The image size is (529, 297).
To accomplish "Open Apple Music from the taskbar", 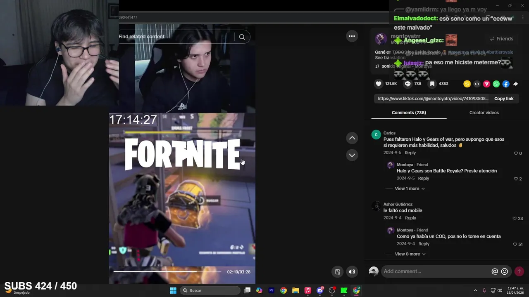I will click(x=307, y=290).
